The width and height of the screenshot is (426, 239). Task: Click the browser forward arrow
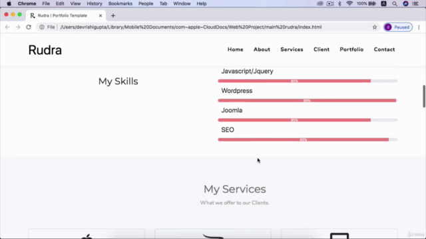pyautogui.click(x=18, y=27)
